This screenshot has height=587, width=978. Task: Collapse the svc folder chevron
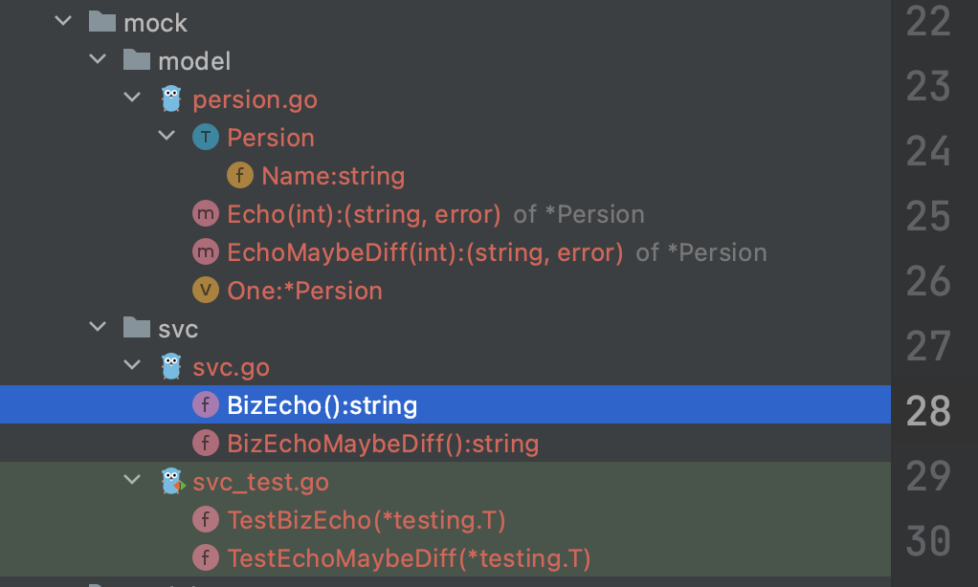[x=98, y=327]
